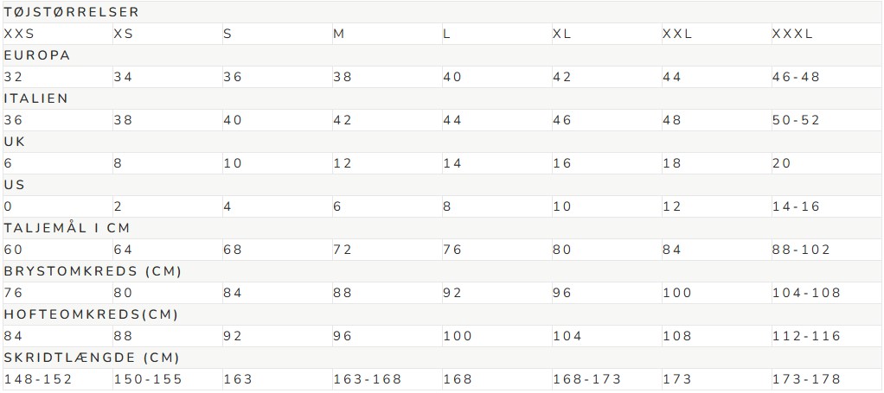Select the XXS size column header
This screenshot has width=884, height=393.
coord(19,34)
